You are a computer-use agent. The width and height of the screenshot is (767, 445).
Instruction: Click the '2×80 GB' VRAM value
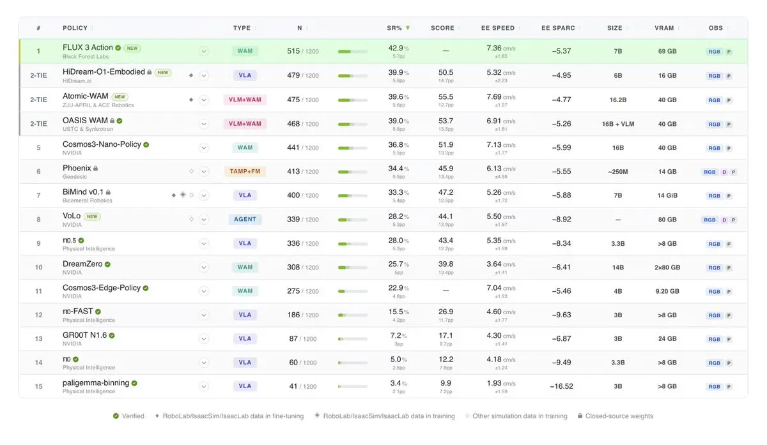click(x=667, y=268)
